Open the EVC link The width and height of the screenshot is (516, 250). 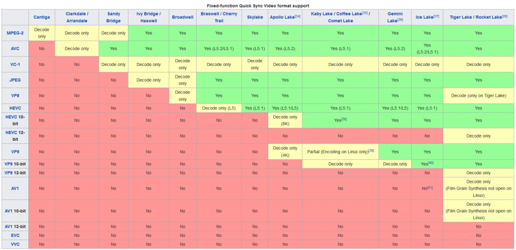(x=15, y=236)
